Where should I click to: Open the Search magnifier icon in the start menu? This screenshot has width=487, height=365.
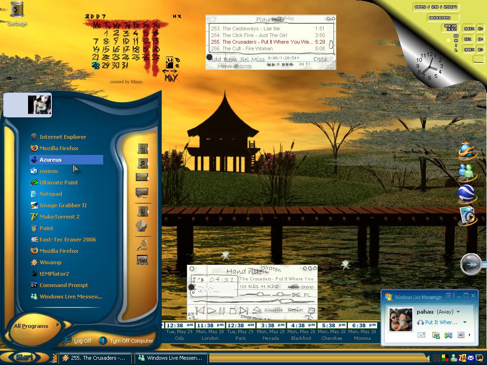142,245
